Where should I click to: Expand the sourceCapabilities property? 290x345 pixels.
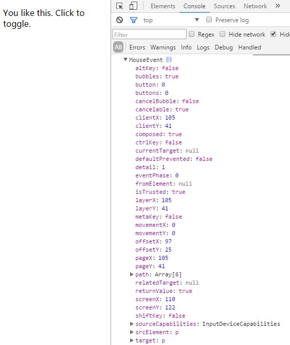click(132, 324)
